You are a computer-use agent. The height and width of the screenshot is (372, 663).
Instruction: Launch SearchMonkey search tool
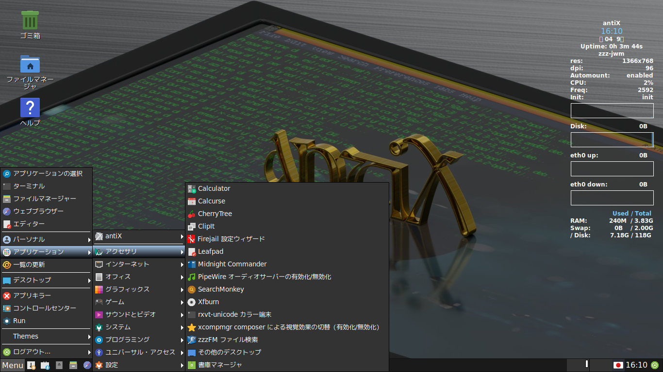tap(287, 289)
